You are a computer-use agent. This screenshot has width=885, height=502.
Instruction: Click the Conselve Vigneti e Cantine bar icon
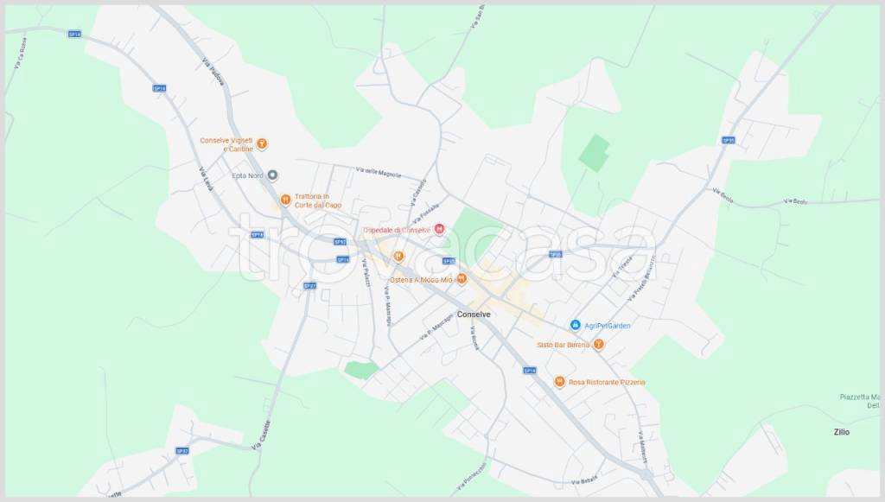click(x=262, y=144)
